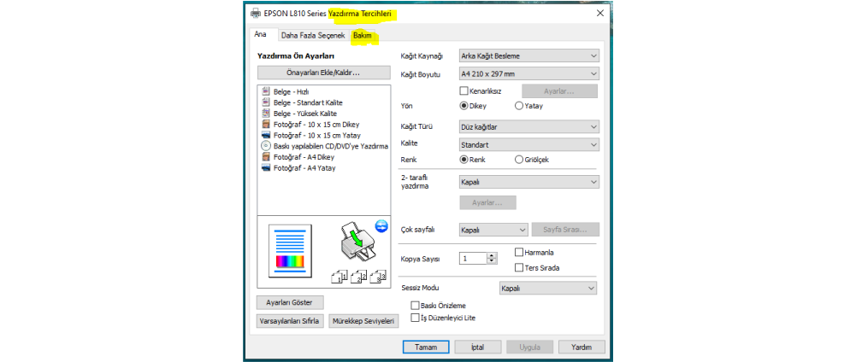
Task: Choose Fotoğraf - A4 Dikey preset icon
Action: 266,157
